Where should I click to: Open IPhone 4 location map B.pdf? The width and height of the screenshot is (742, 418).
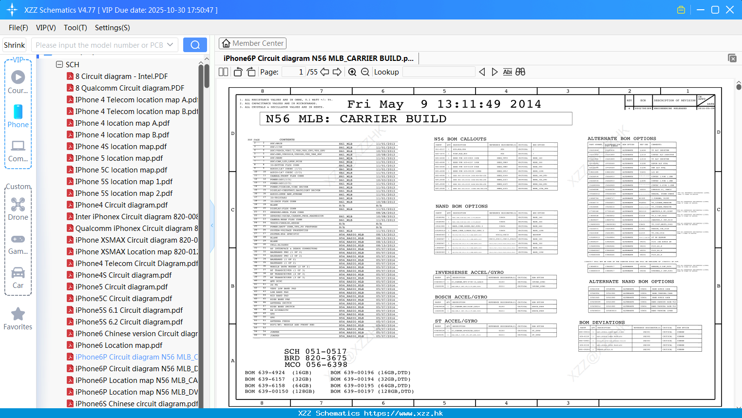122,134
